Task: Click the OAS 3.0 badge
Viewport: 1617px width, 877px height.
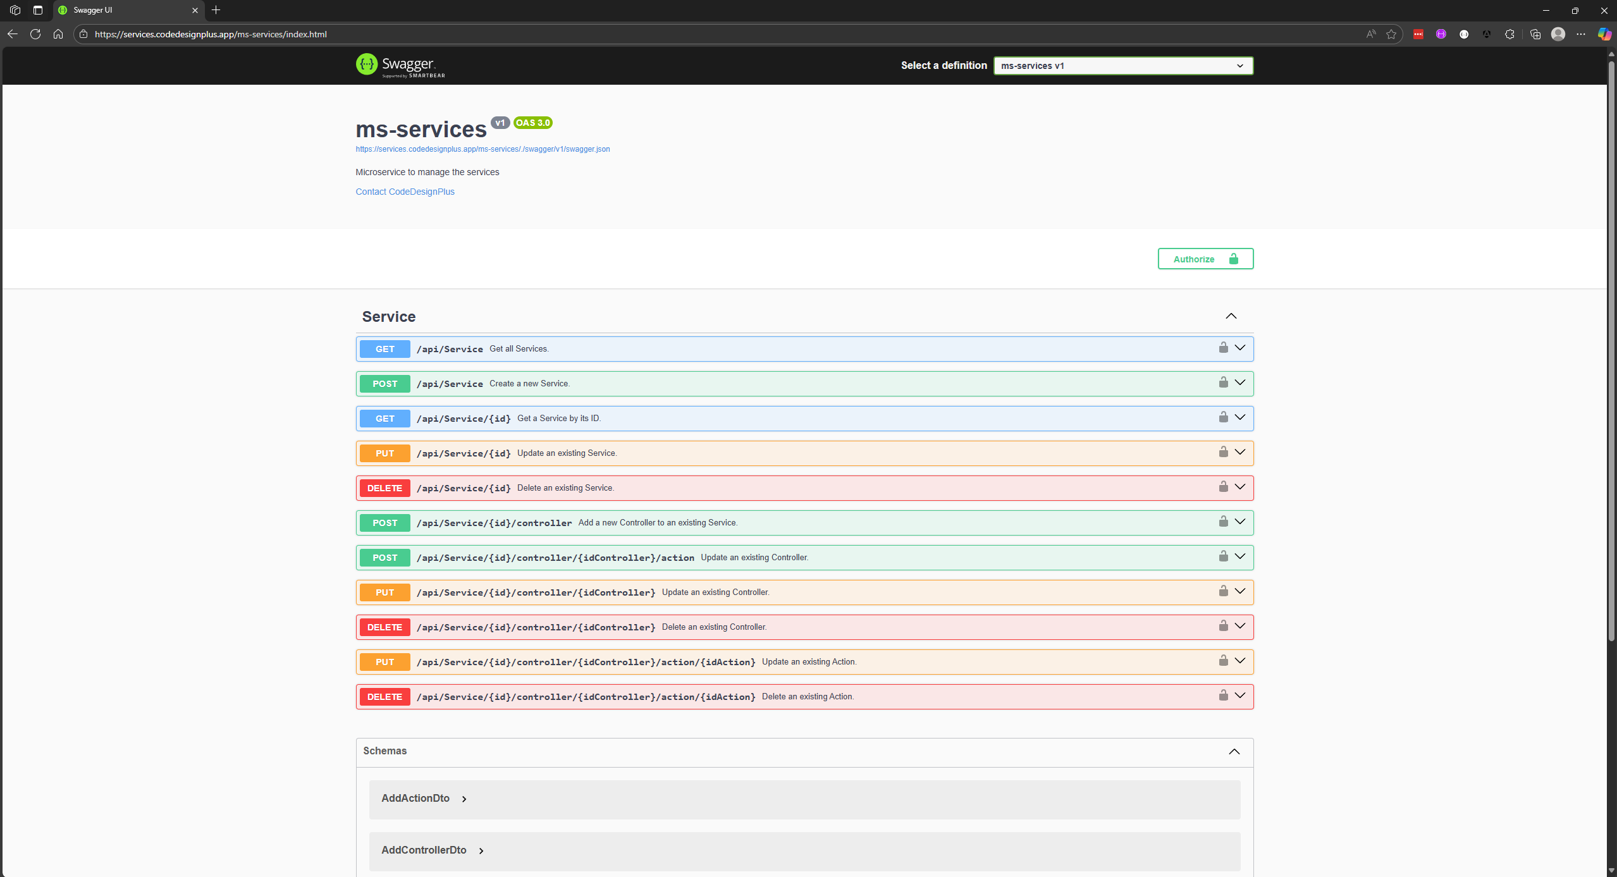Action: pos(532,123)
